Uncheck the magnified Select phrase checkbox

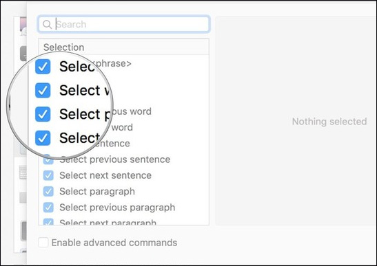(43, 67)
